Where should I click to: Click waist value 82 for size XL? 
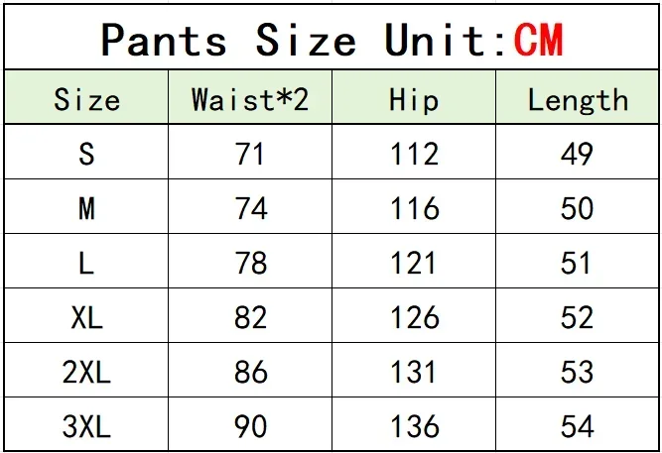coord(250,317)
